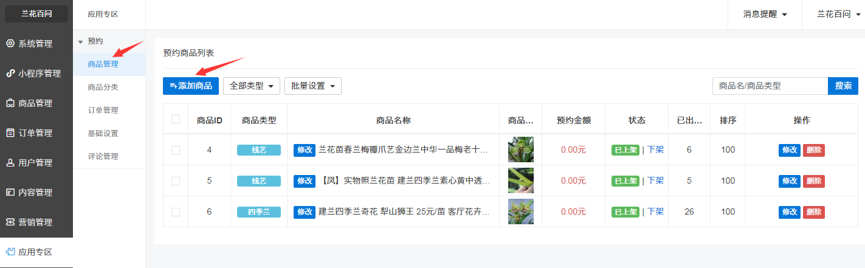Click 四季兰 type tag for product ID 6
Screen dimensions: 865x268
259,212
